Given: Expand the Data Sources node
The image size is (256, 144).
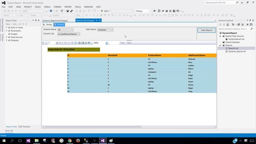Looking at the screenshot, I should pyautogui.click(x=7, y=37).
